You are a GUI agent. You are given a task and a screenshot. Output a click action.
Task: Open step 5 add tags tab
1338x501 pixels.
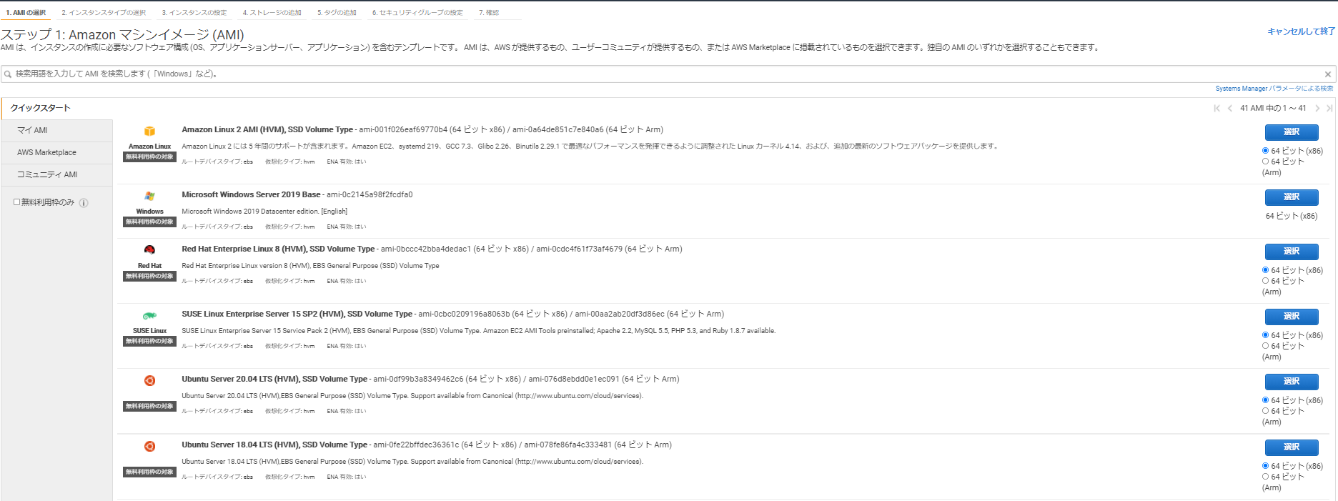pyautogui.click(x=337, y=13)
